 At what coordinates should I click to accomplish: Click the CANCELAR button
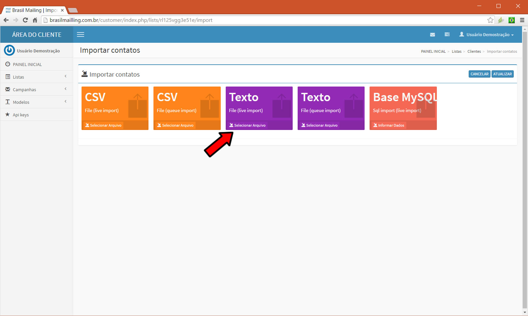[479, 74]
